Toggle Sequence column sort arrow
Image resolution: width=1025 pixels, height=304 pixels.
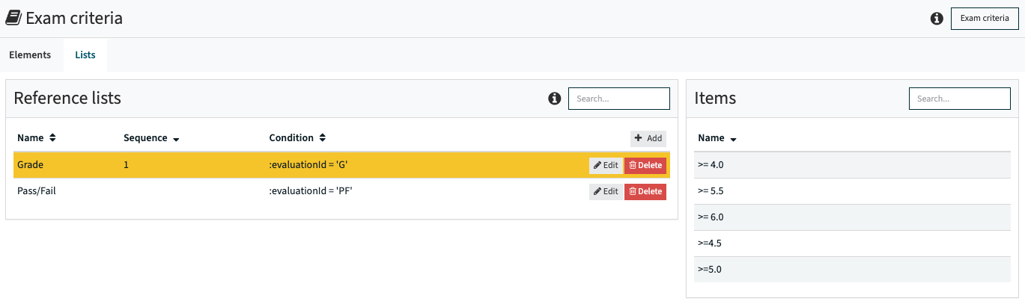click(x=175, y=139)
